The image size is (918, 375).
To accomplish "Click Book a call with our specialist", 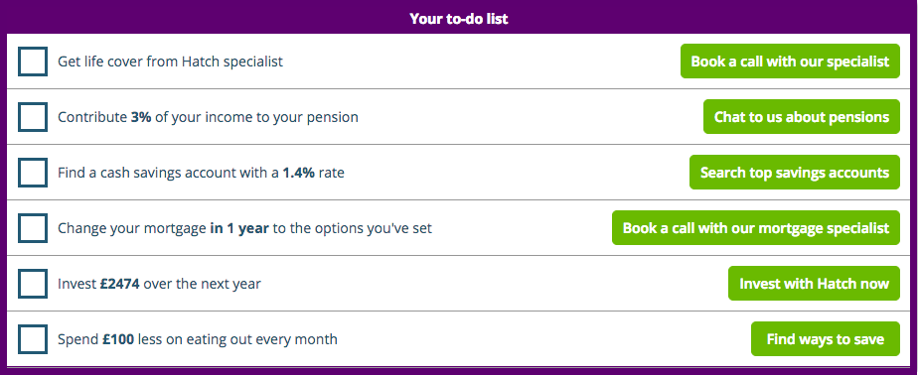I will (x=790, y=61).
